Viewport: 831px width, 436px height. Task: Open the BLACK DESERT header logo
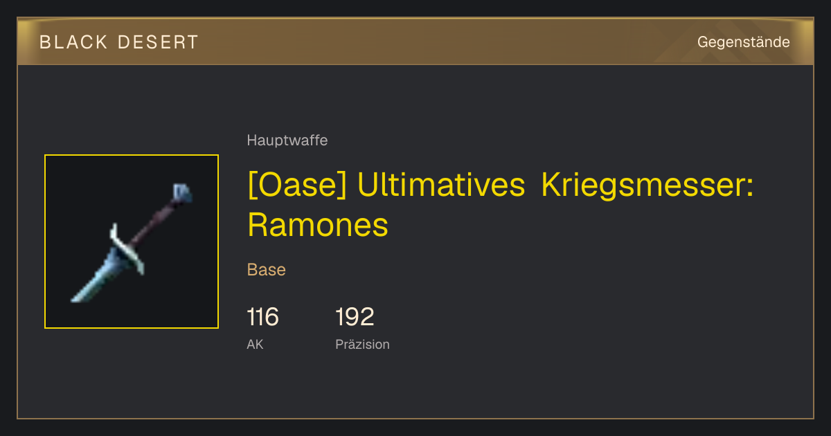point(119,42)
